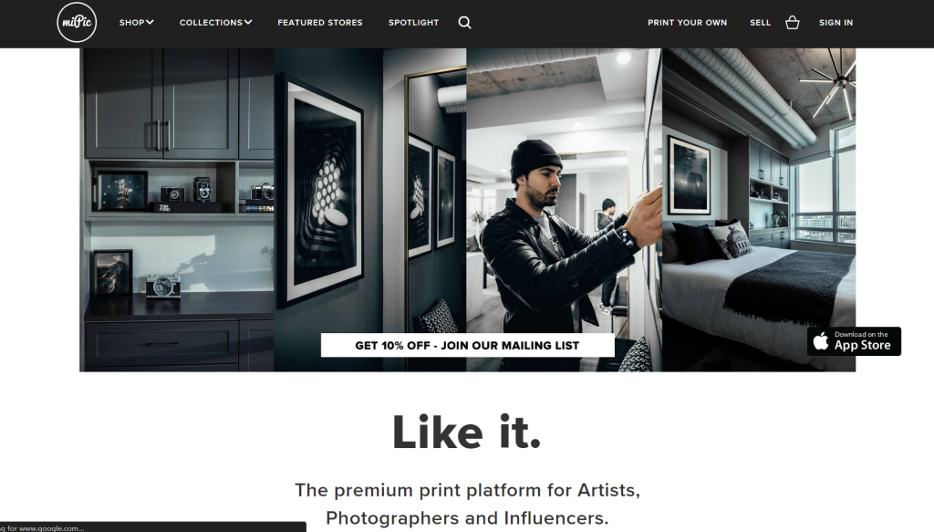Open PRINT YOUR OWN link

[688, 23]
